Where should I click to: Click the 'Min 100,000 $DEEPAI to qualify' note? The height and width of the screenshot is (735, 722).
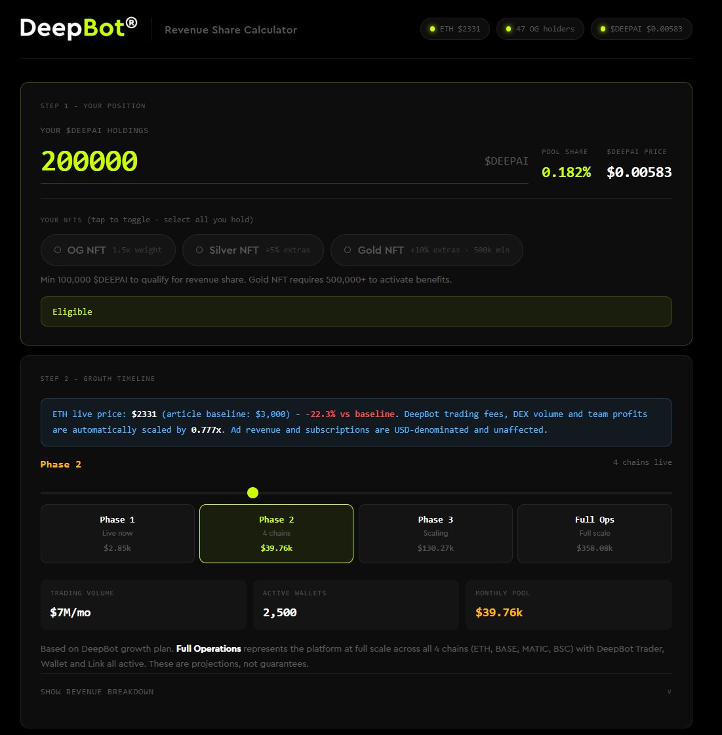(x=246, y=280)
